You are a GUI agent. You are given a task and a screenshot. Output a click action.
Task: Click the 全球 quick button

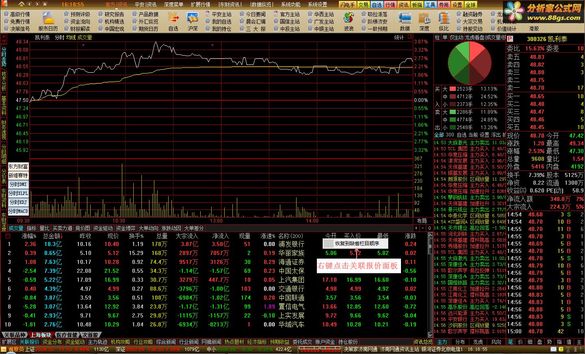(470, 5)
